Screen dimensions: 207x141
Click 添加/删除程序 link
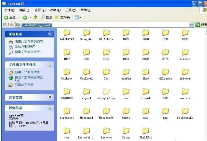click(x=25, y=47)
